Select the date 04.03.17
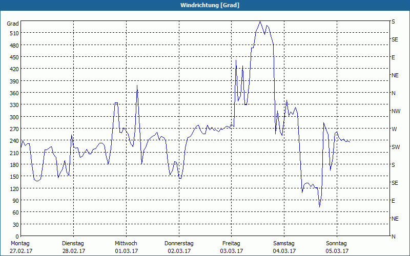This screenshot has width=410, height=256. [x=284, y=251]
